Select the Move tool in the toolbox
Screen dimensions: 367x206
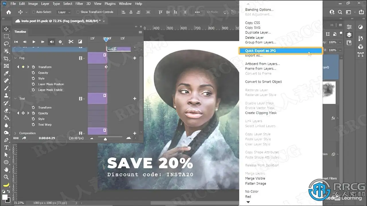[x=6, y=29]
